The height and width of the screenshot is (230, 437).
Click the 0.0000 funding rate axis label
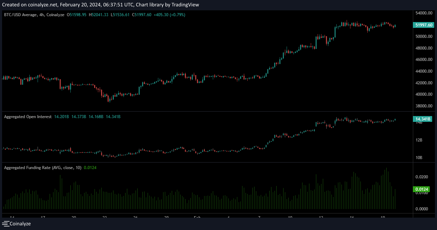pyautogui.click(x=421, y=209)
